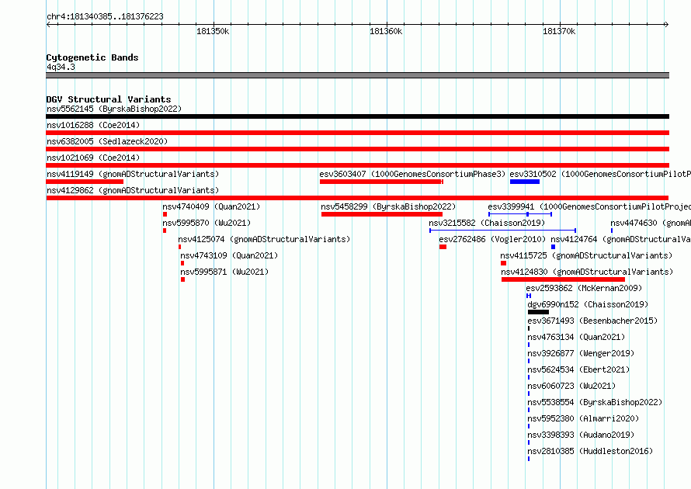Open nsv4124830 (gnomADStructuralVariants) label
Screen dimensions: 691x489
[588, 272]
